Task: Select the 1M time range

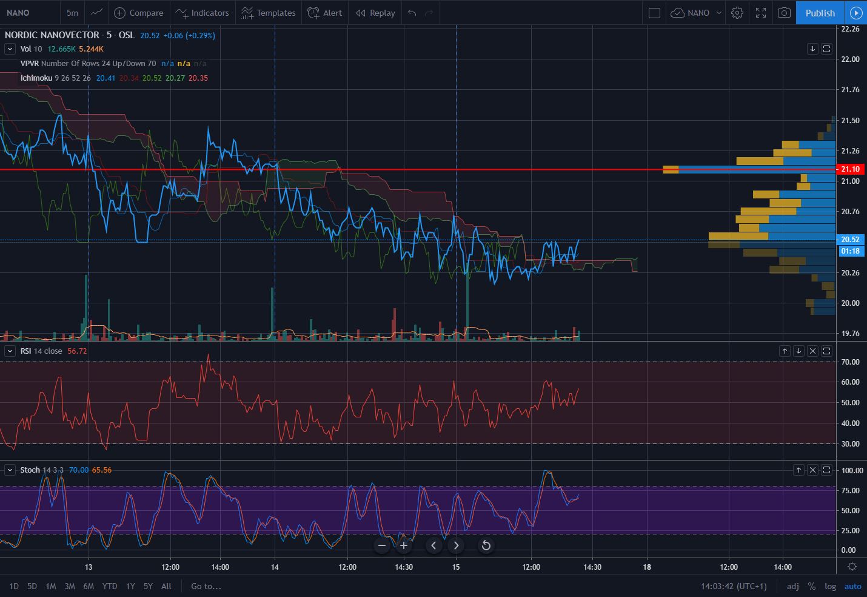Action: point(51,586)
